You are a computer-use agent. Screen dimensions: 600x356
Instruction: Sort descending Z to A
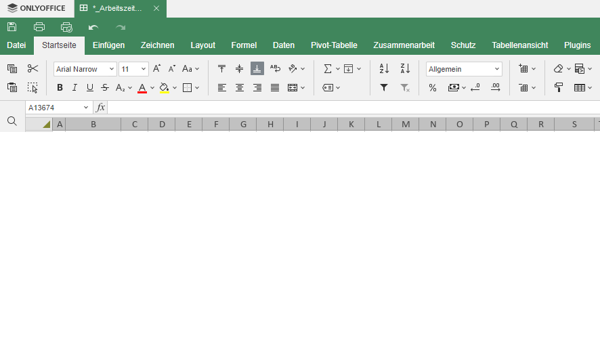tap(405, 69)
